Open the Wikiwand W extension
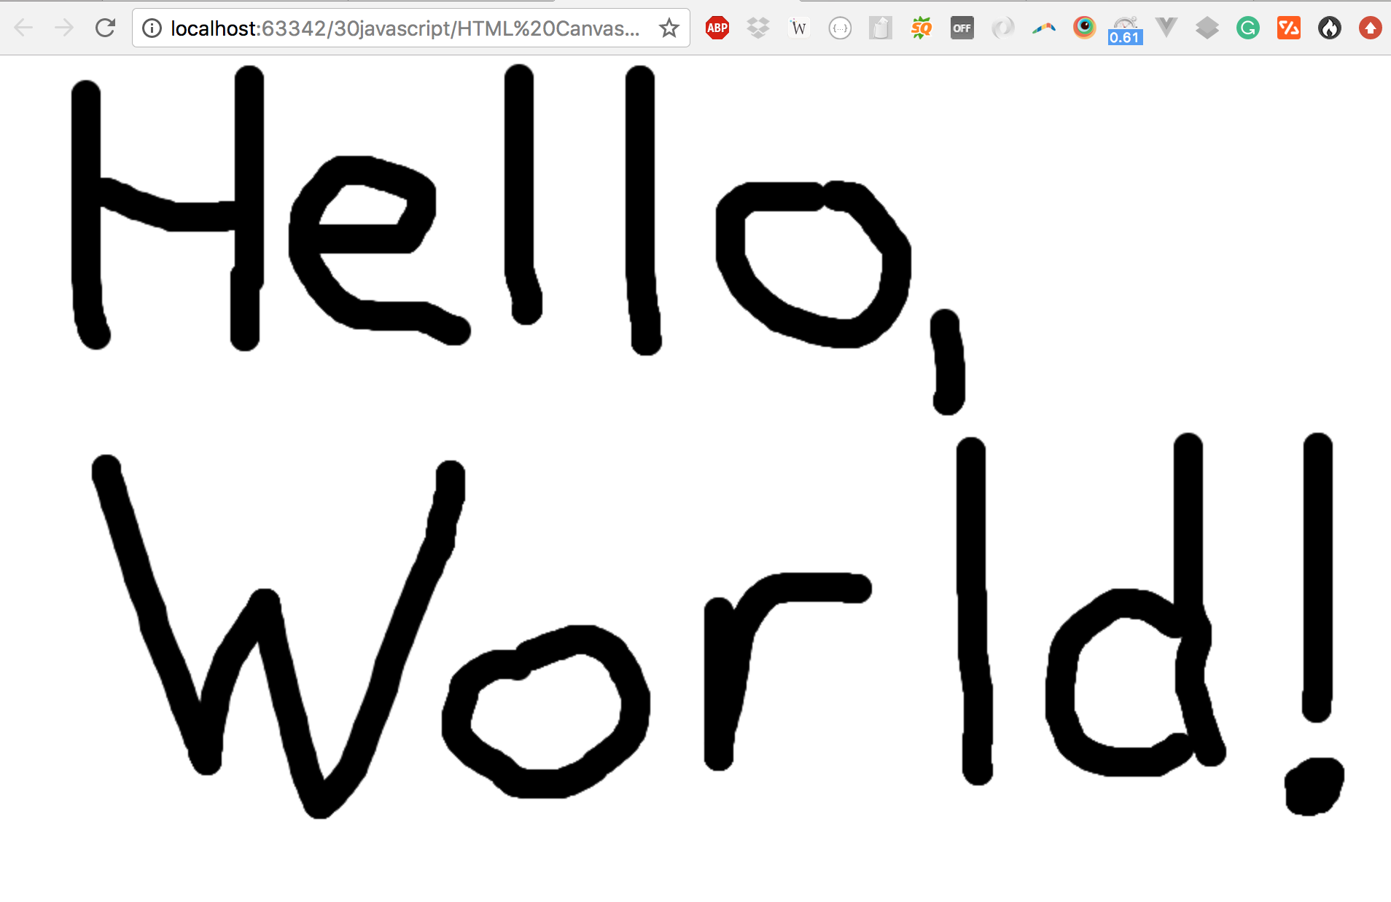This screenshot has height=902, width=1391. 799,28
